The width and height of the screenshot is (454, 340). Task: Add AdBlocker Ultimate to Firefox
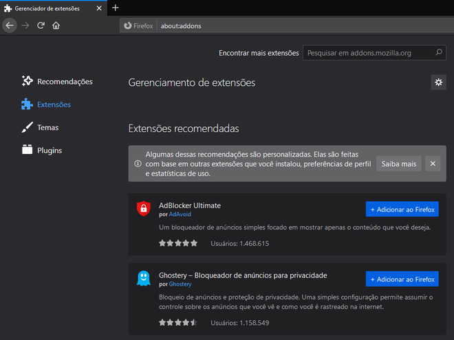[x=402, y=209]
